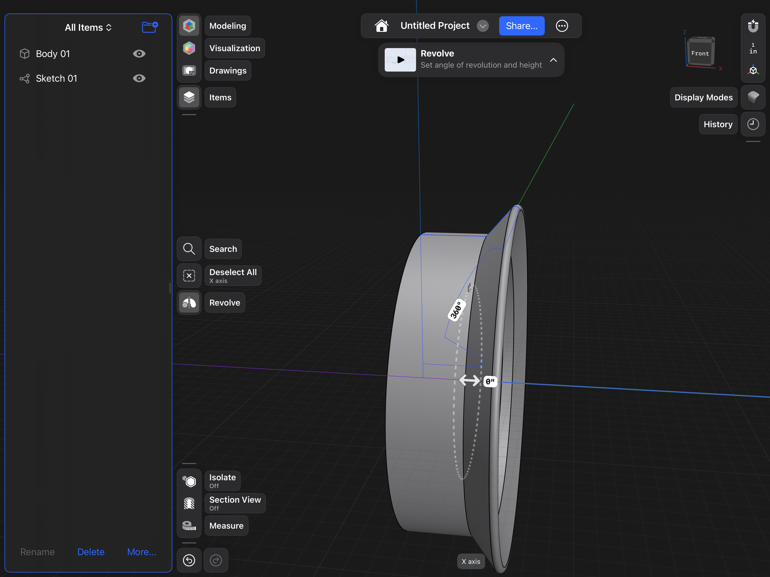Viewport: 770px width, 577px height.
Task: Click the Delete button
Action: tap(90, 552)
